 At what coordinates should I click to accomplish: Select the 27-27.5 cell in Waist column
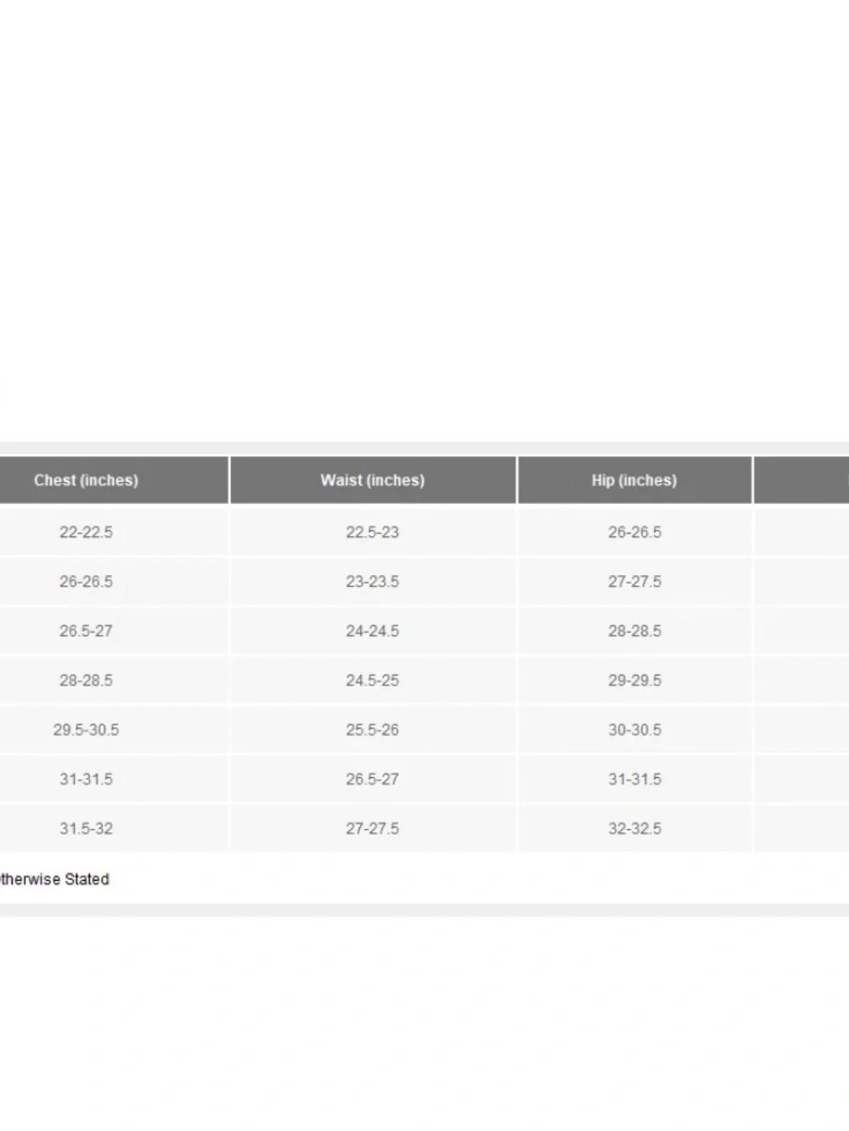coord(373,828)
